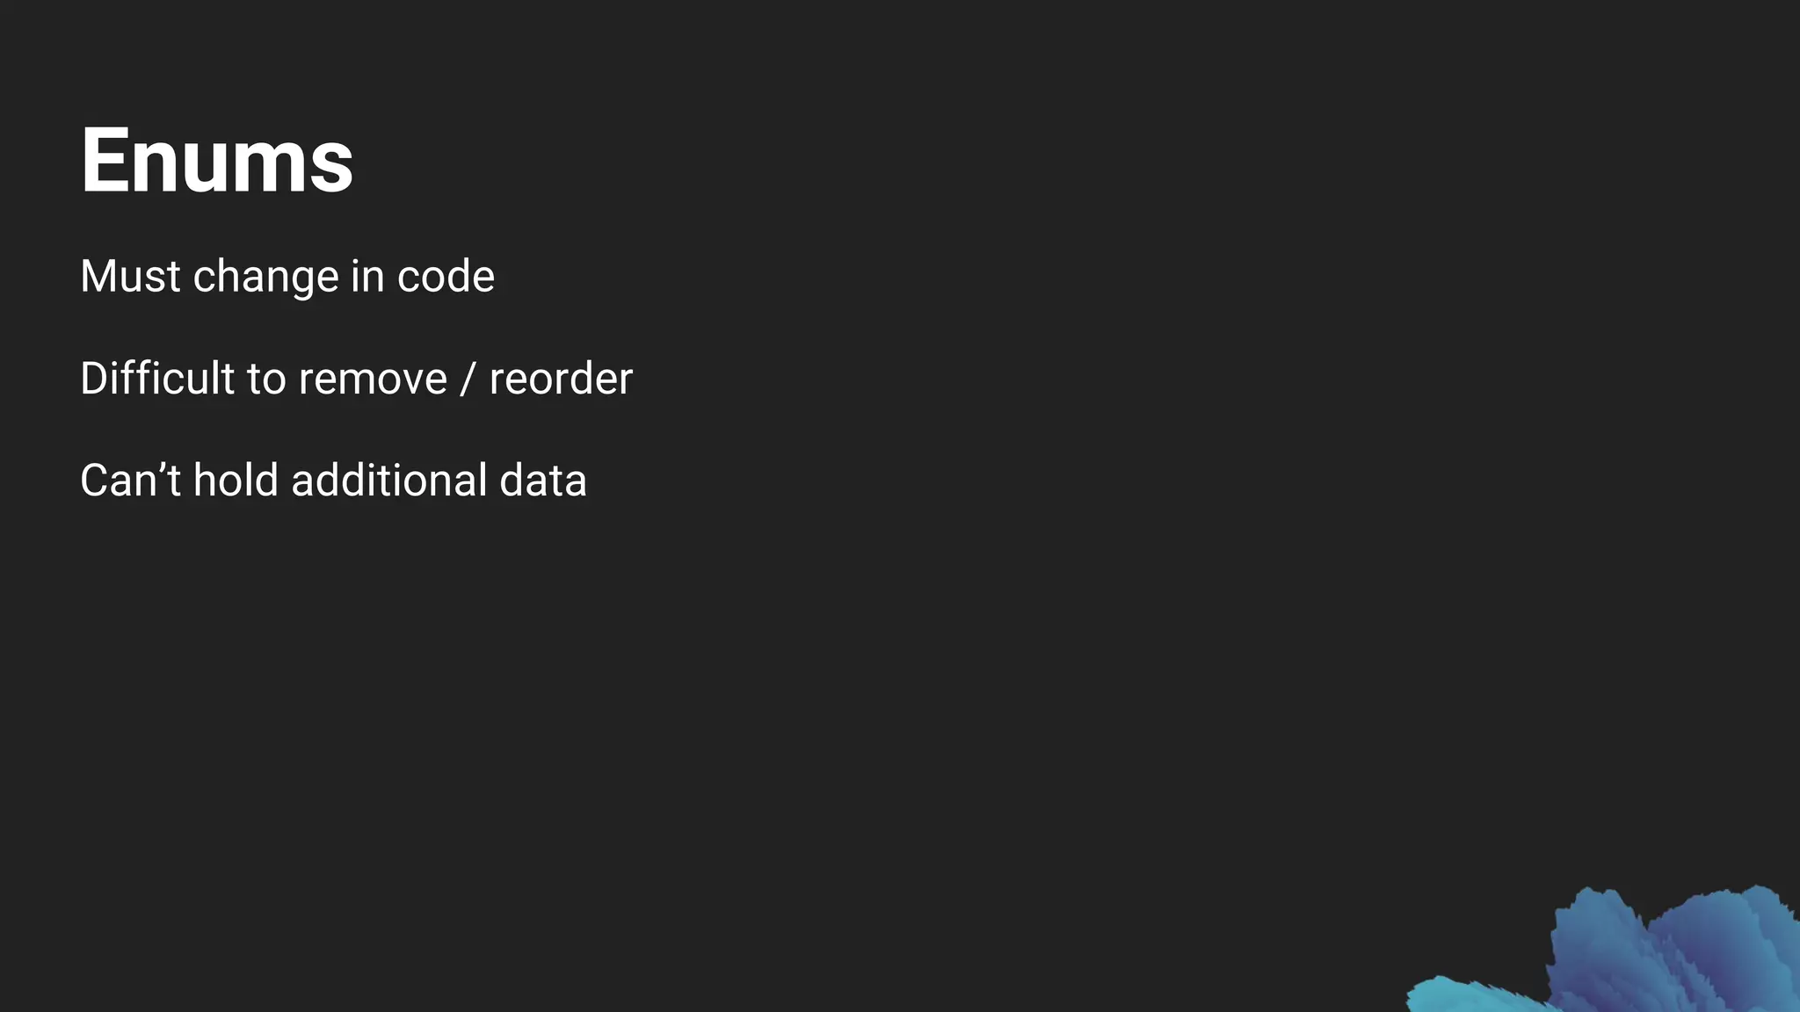1800x1012 pixels.
Task: Click the word code in first bullet
Action: (446, 276)
